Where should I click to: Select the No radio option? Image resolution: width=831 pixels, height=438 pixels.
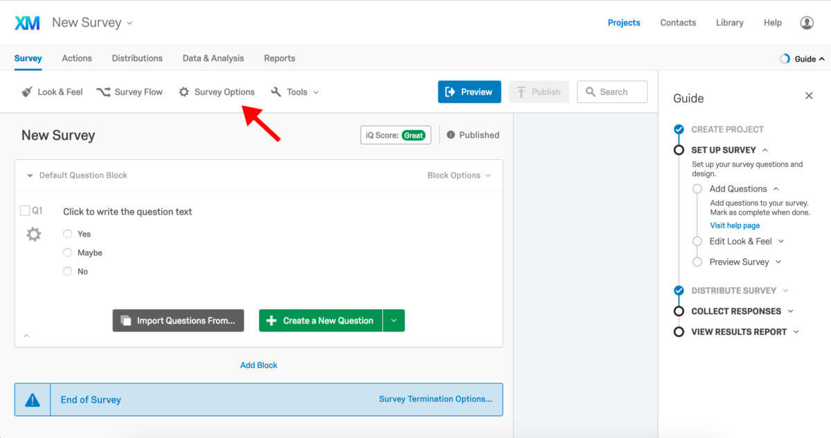[68, 271]
